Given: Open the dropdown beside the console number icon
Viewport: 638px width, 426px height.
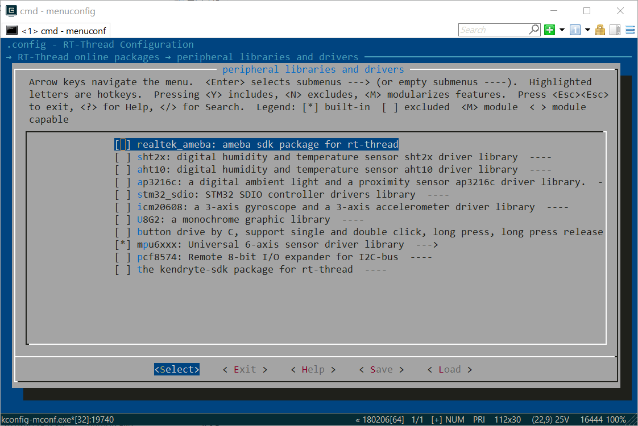Looking at the screenshot, I should click(587, 30).
